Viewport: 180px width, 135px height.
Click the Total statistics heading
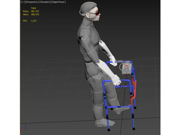click(x=33, y=8)
